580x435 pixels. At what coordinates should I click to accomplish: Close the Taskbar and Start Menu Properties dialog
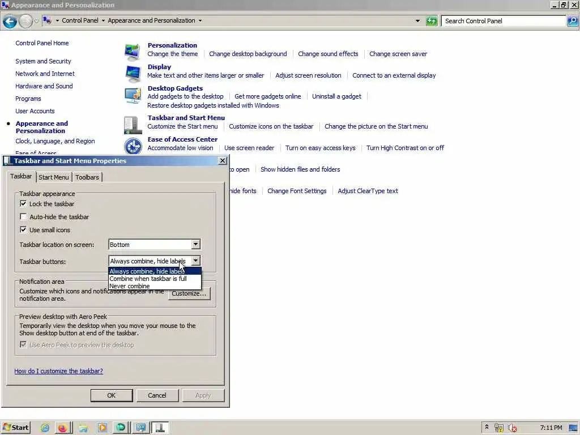click(222, 160)
